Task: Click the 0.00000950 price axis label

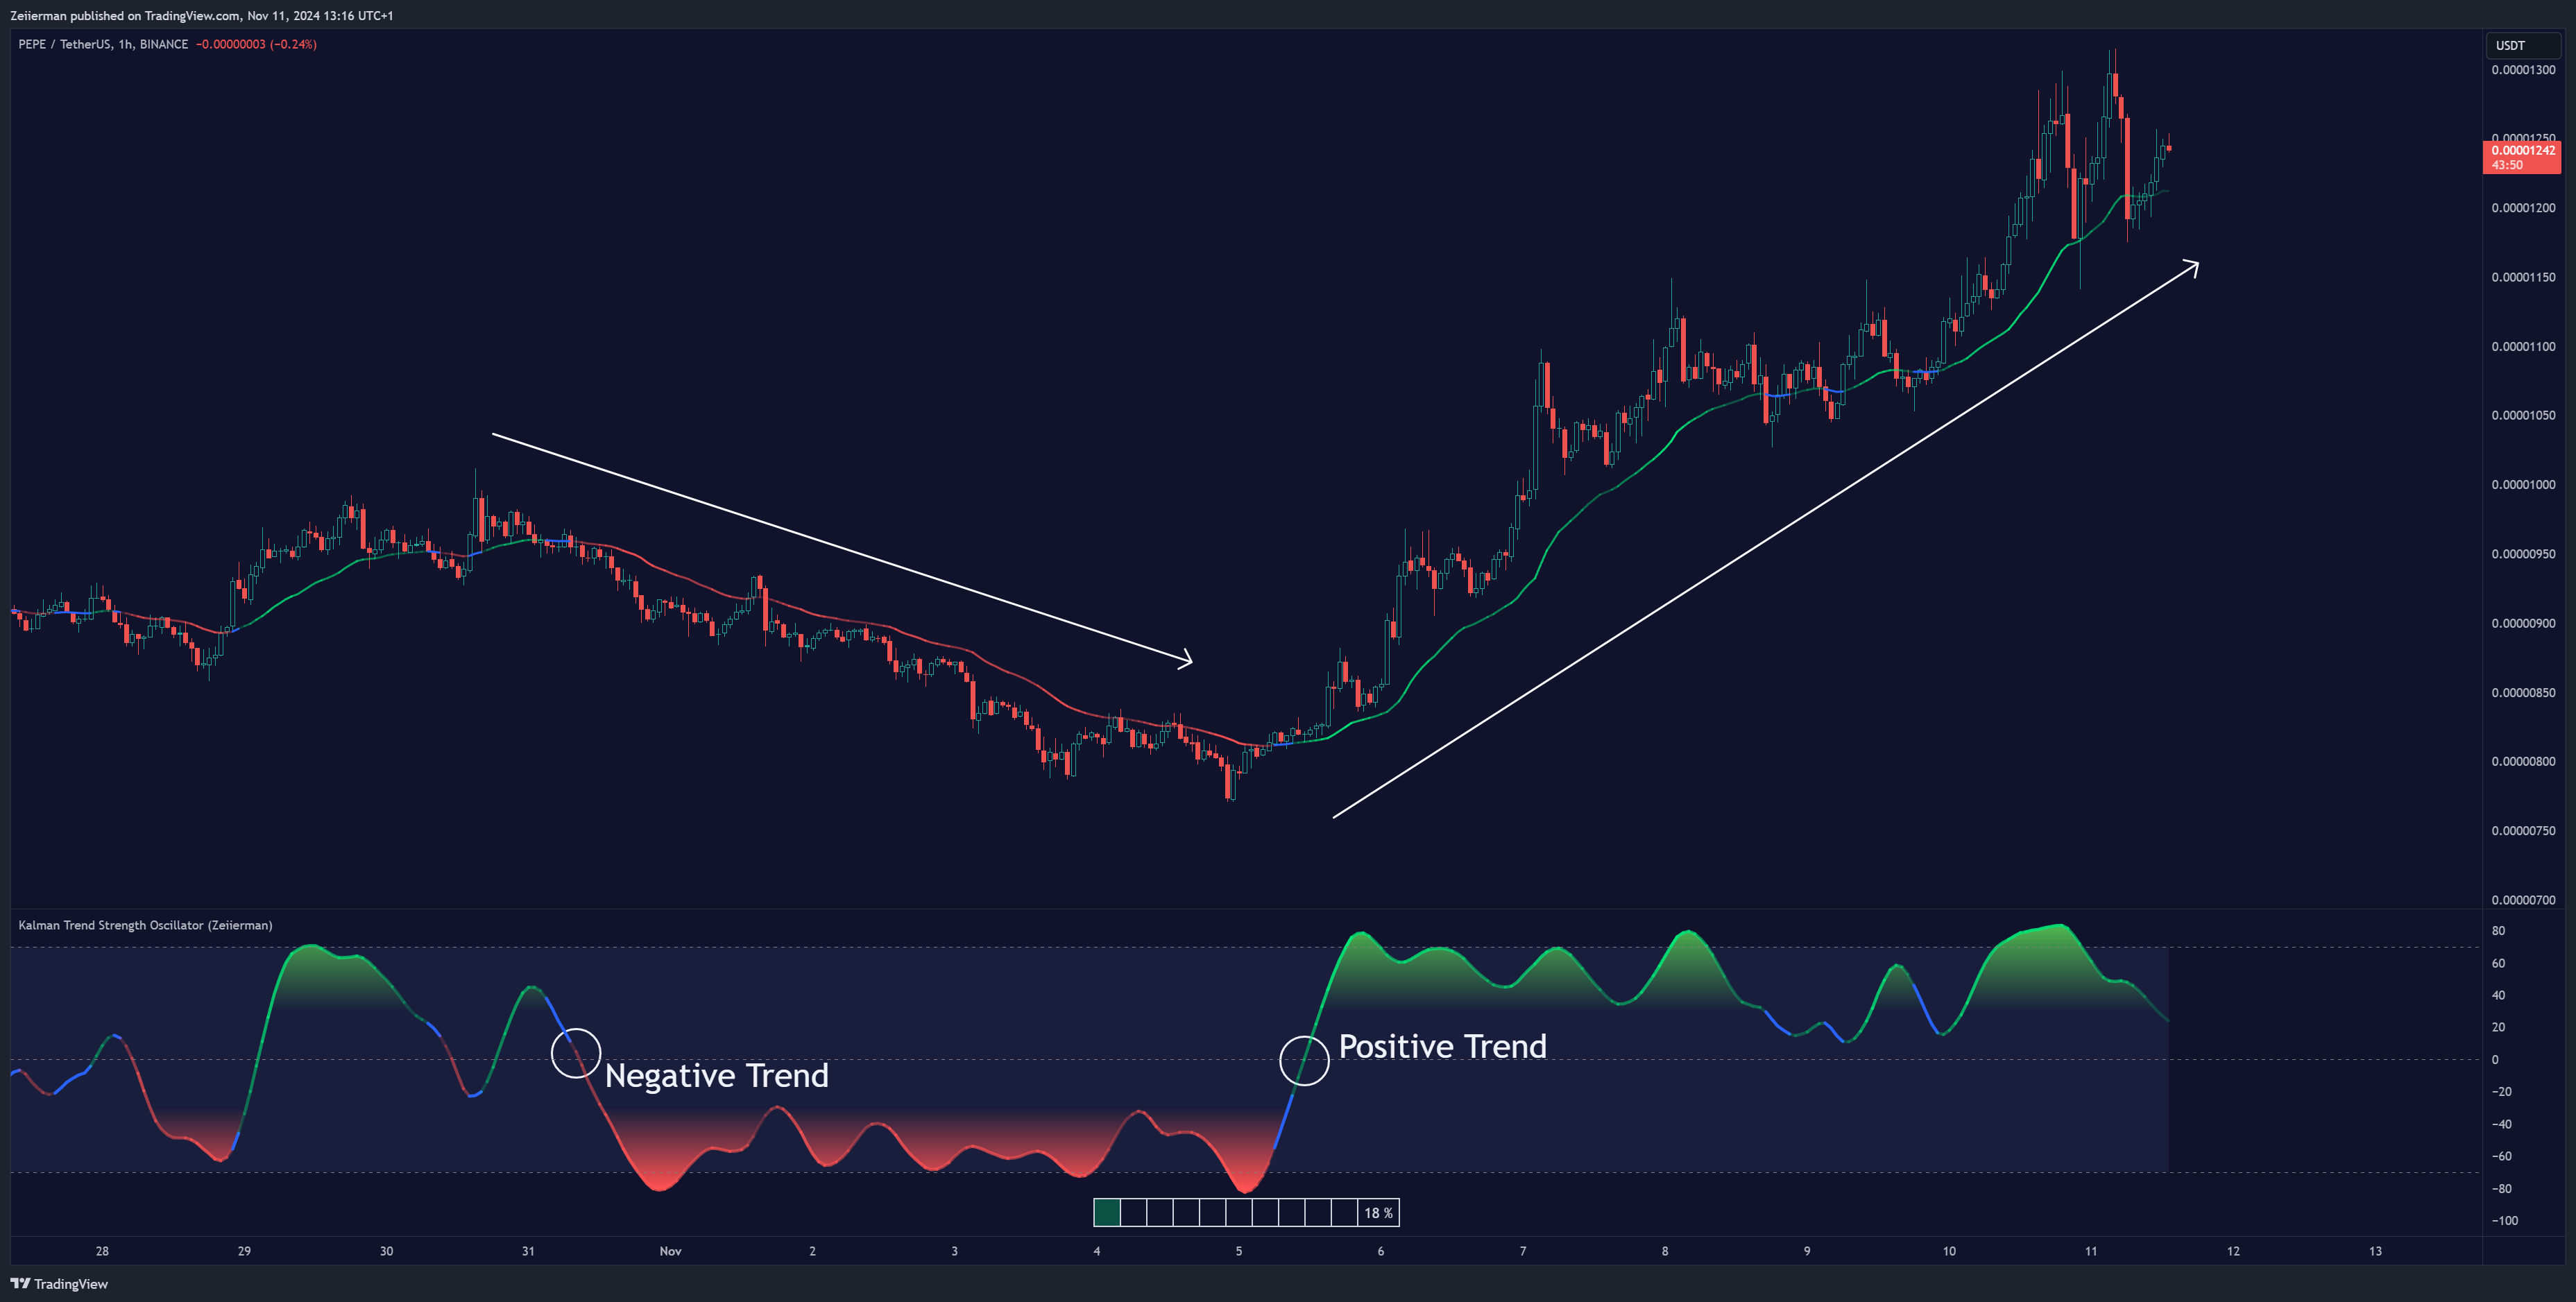Action: pos(2523,554)
